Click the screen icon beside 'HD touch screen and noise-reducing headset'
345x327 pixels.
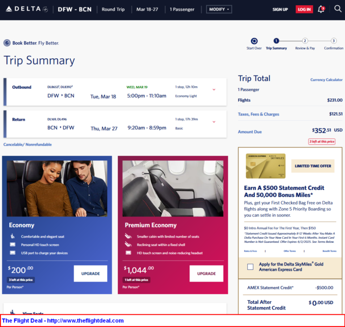128,253
